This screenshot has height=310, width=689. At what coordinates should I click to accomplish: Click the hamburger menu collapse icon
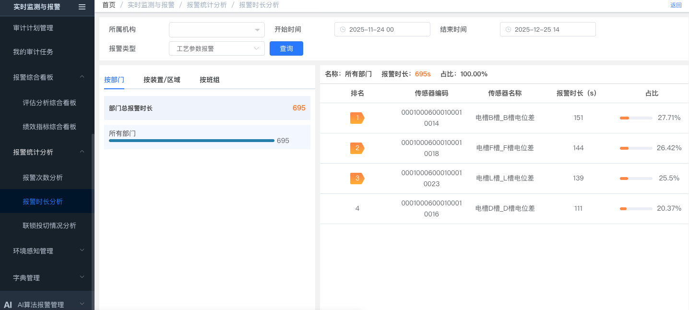pos(82,7)
